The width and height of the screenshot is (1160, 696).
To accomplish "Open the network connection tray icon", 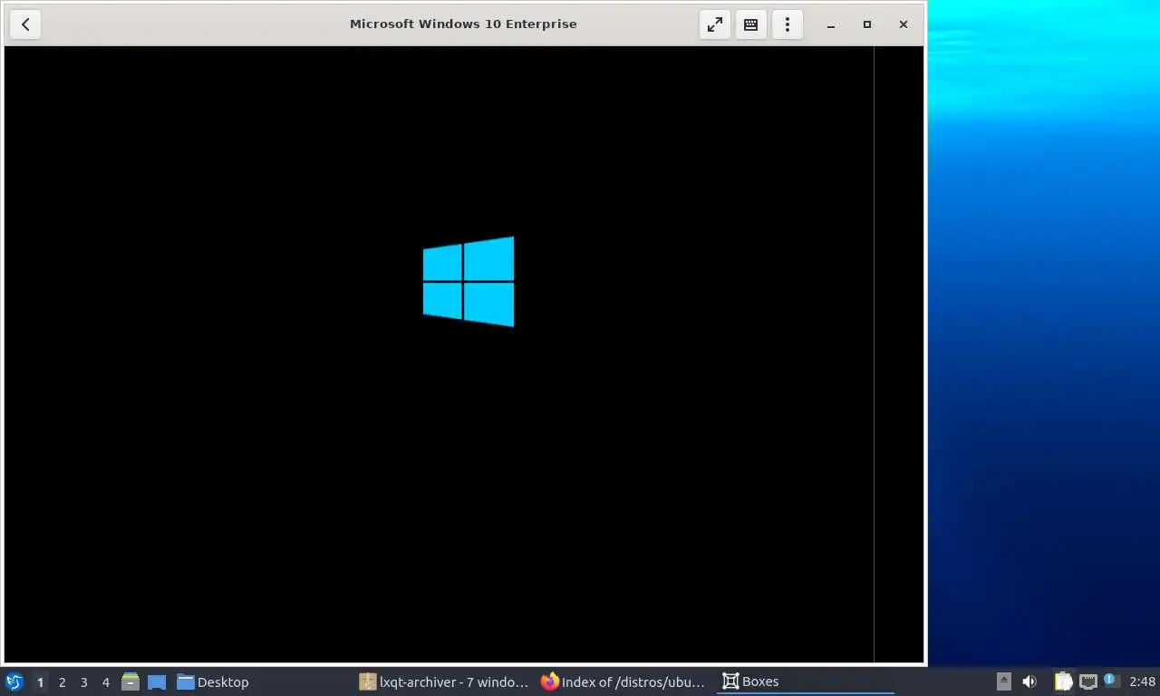I will [1088, 681].
